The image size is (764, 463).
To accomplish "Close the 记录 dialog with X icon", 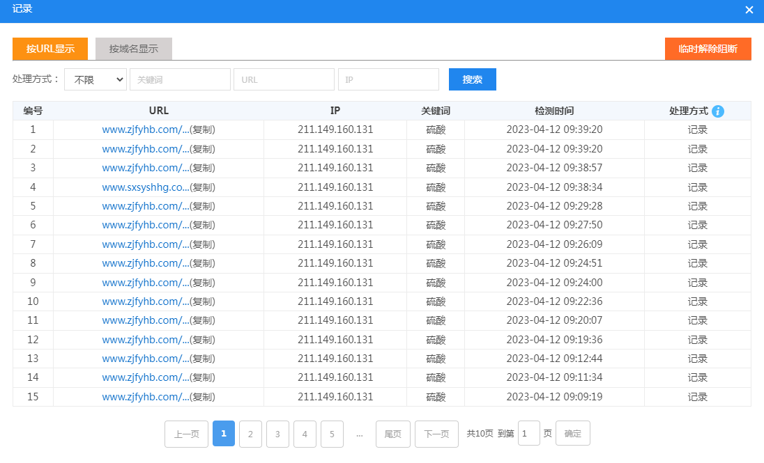I will click(749, 10).
